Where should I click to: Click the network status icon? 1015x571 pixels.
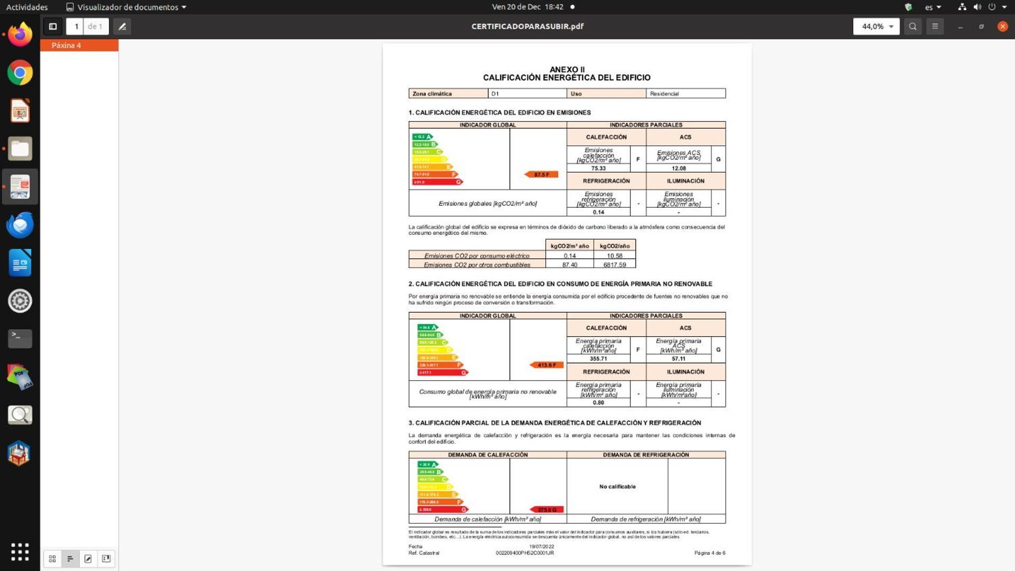pyautogui.click(x=962, y=7)
